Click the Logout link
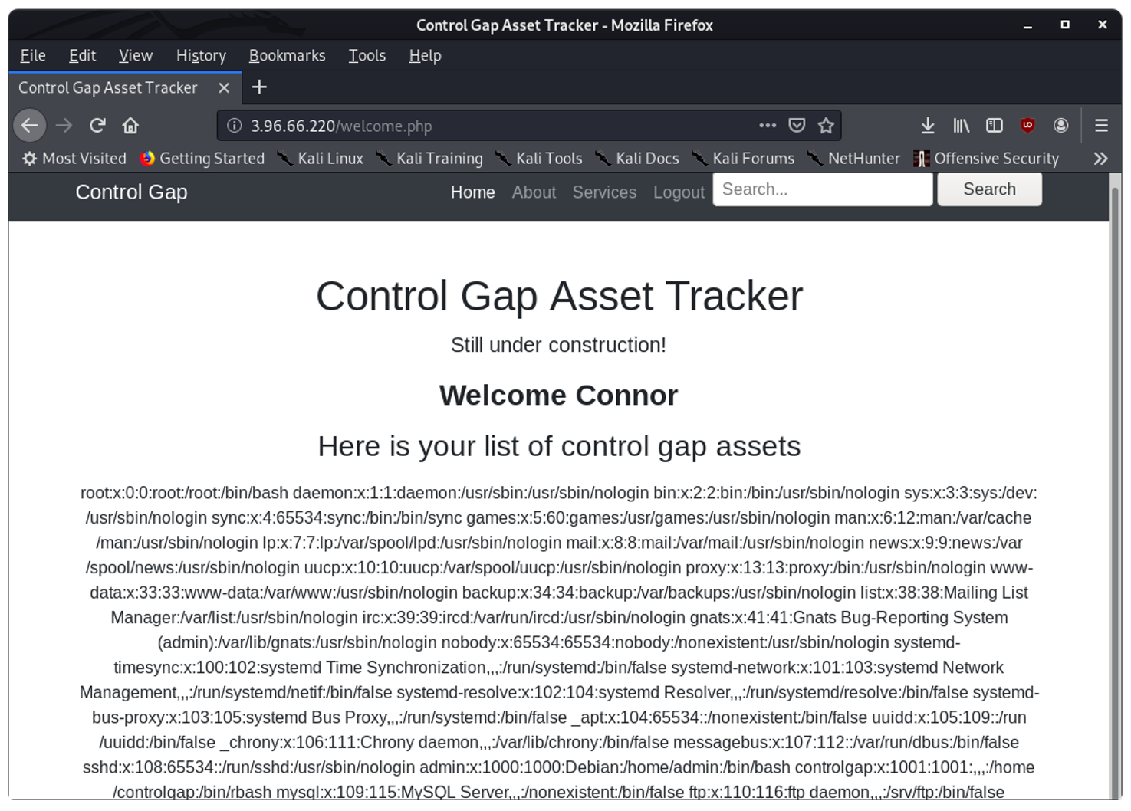The image size is (1131, 811). [x=678, y=192]
